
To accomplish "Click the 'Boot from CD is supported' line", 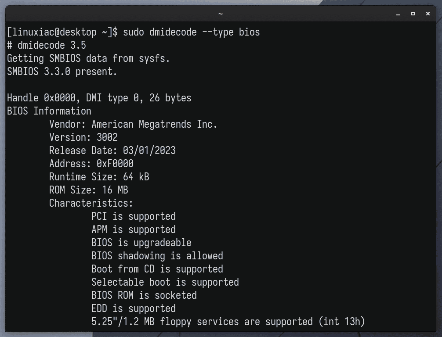I will point(157,269).
